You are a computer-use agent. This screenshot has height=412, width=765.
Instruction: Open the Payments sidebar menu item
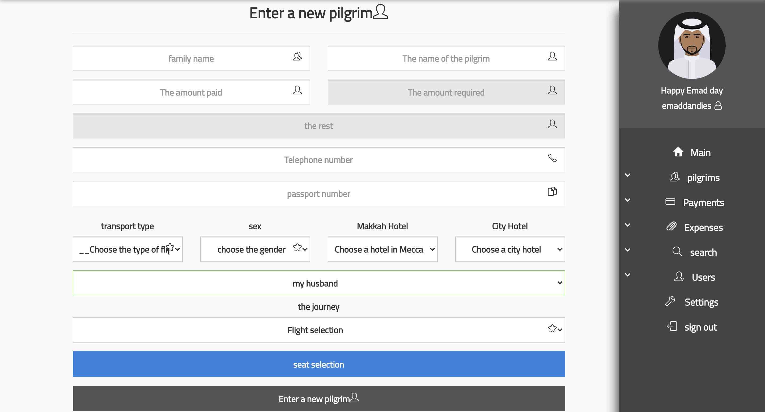703,203
